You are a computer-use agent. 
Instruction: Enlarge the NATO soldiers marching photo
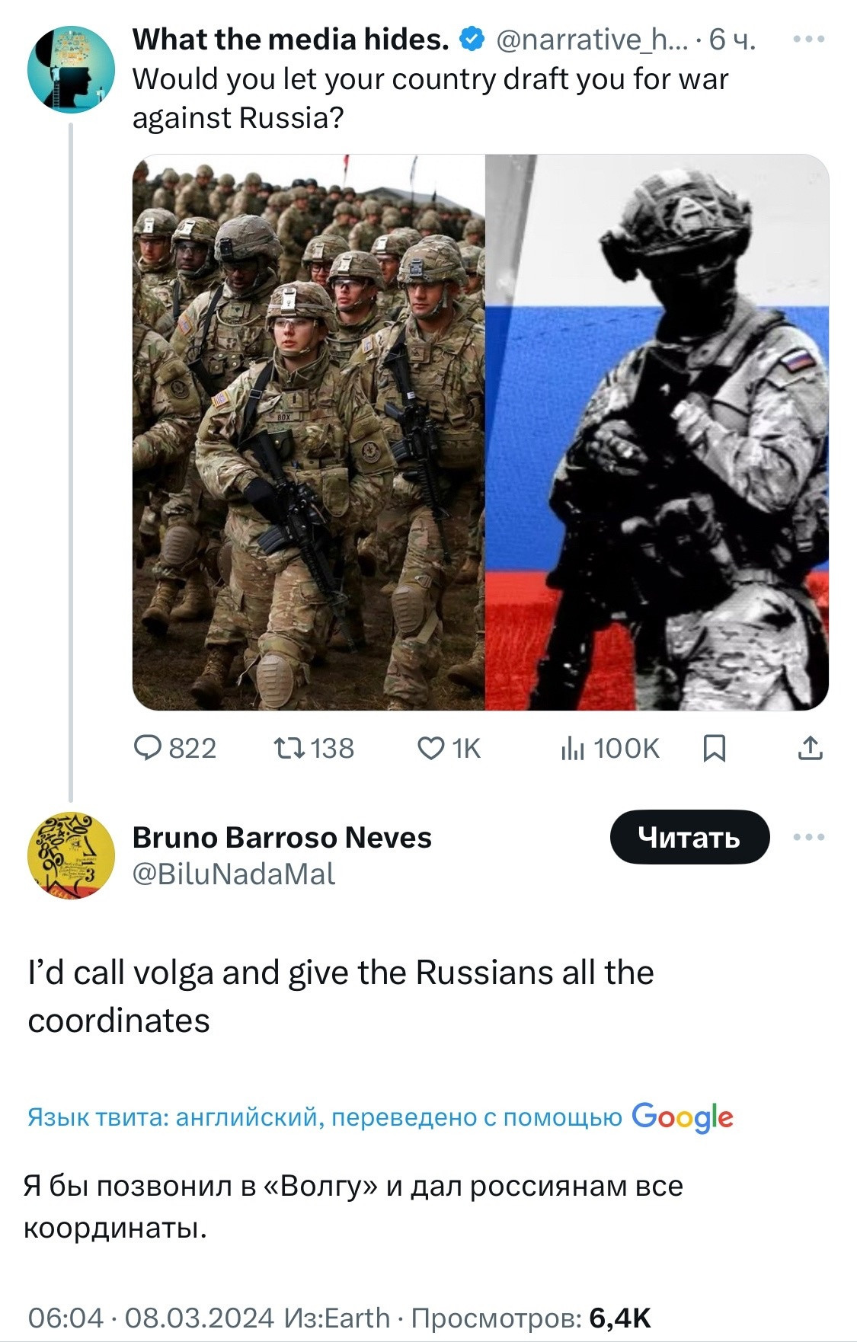pos(309,432)
